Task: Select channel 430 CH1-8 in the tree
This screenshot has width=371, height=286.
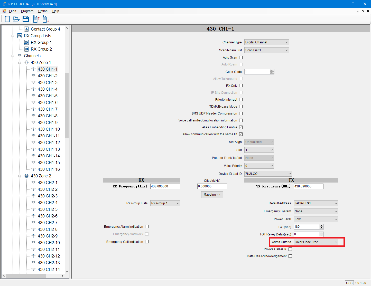Action: (48, 116)
